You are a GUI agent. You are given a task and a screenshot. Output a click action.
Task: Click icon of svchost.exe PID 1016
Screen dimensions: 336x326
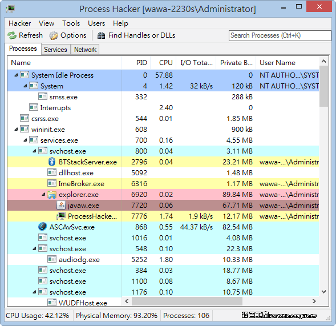click(x=43, y=238)
